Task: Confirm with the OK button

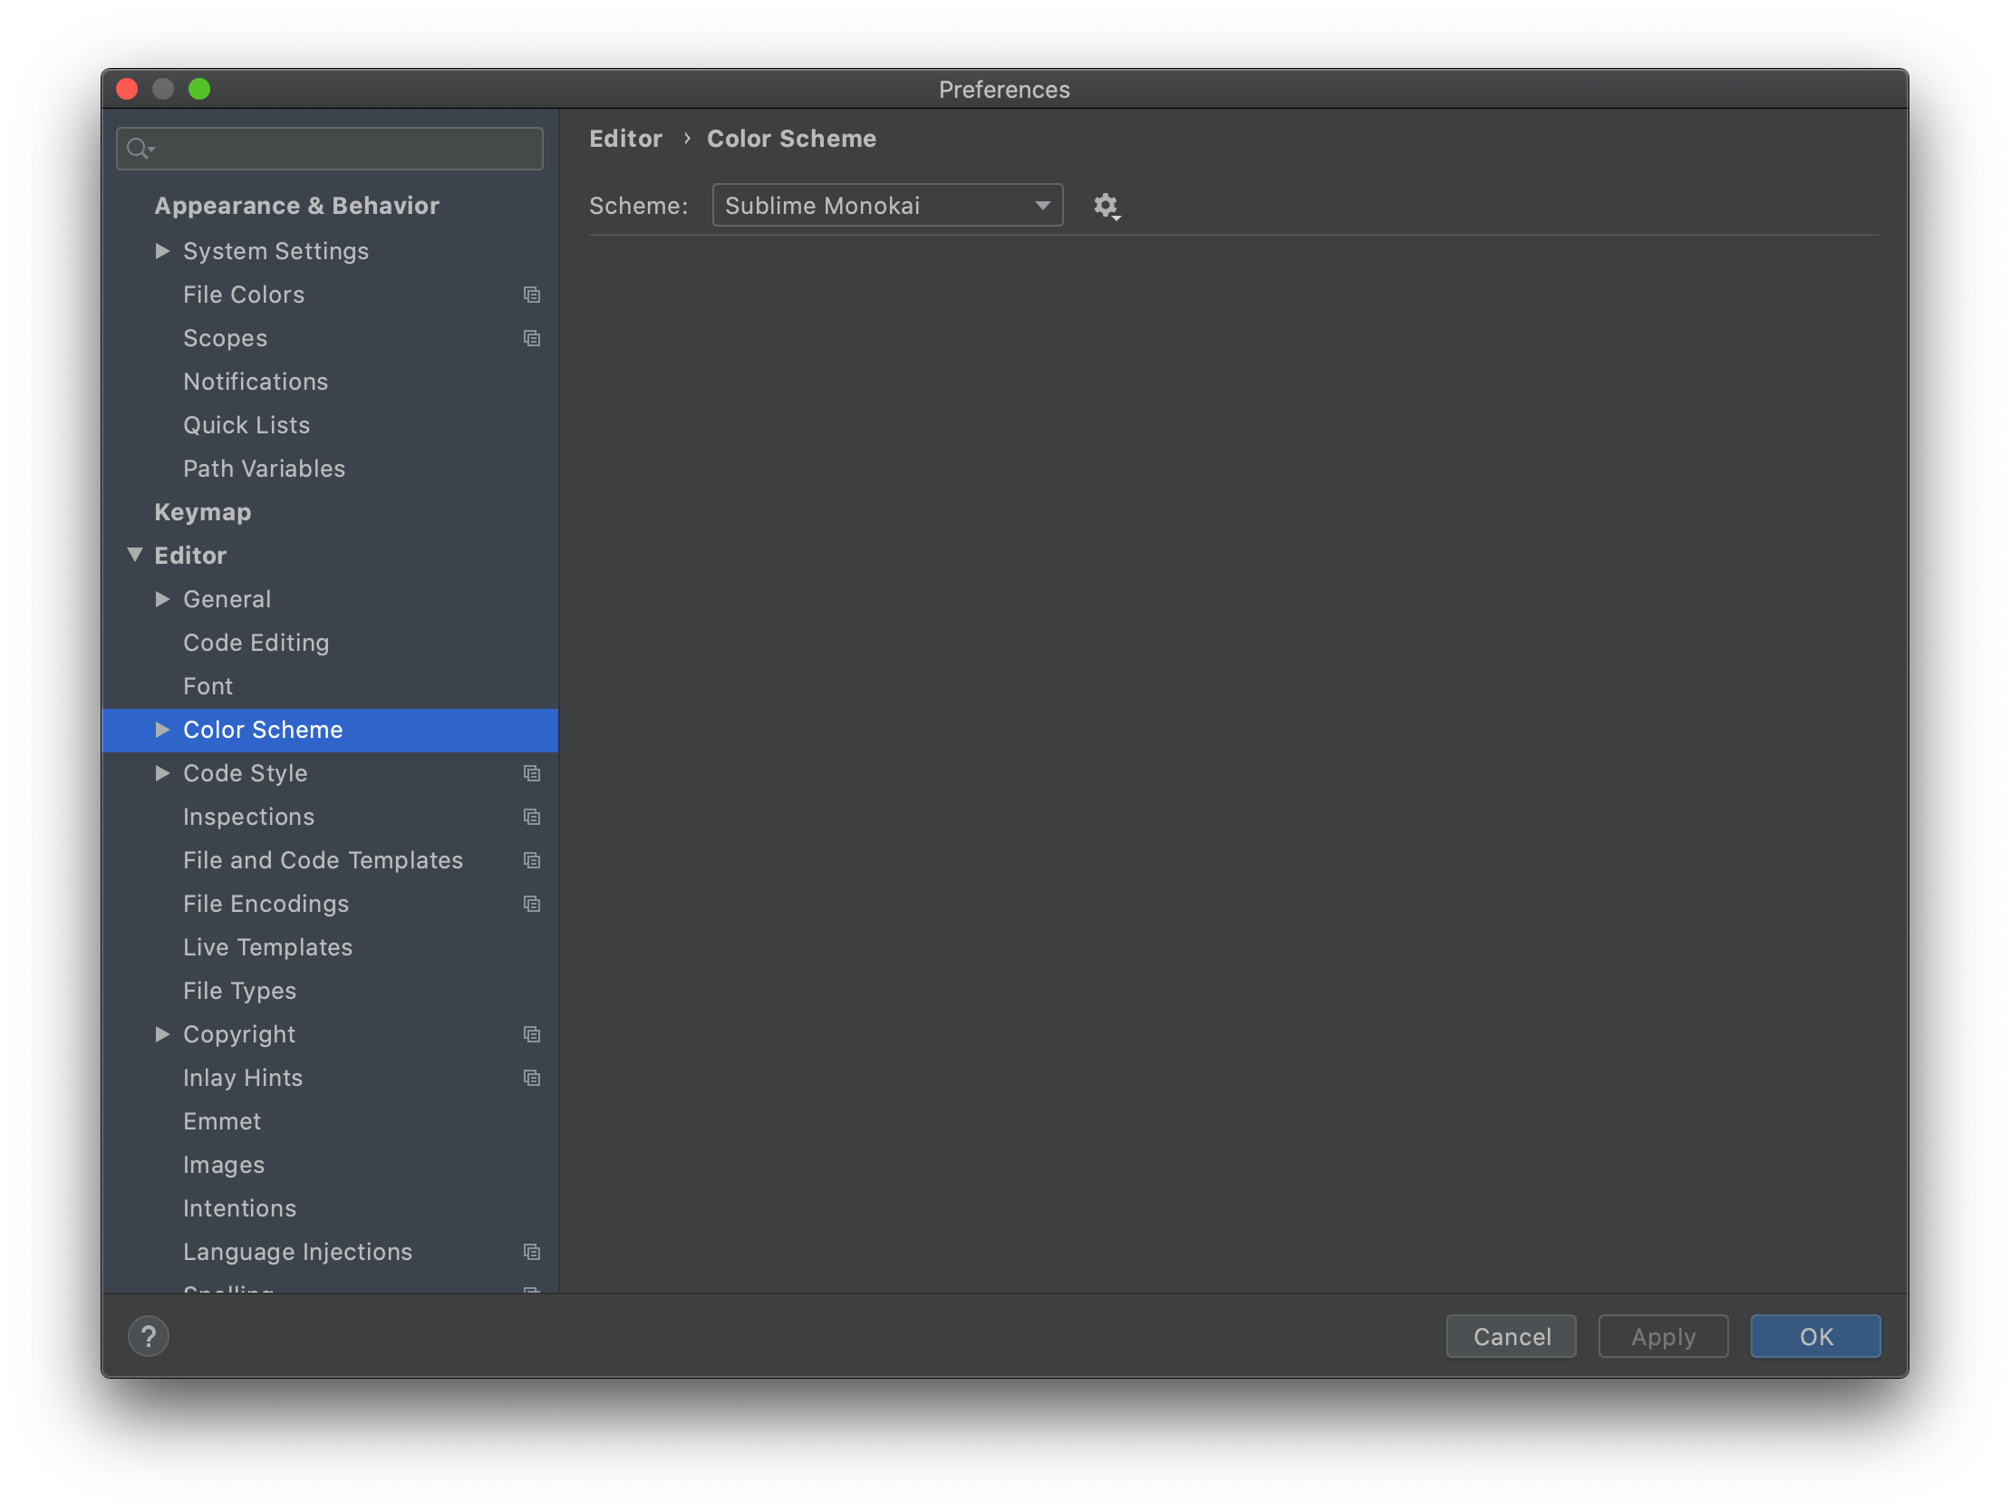Action: [1814, 1335]
